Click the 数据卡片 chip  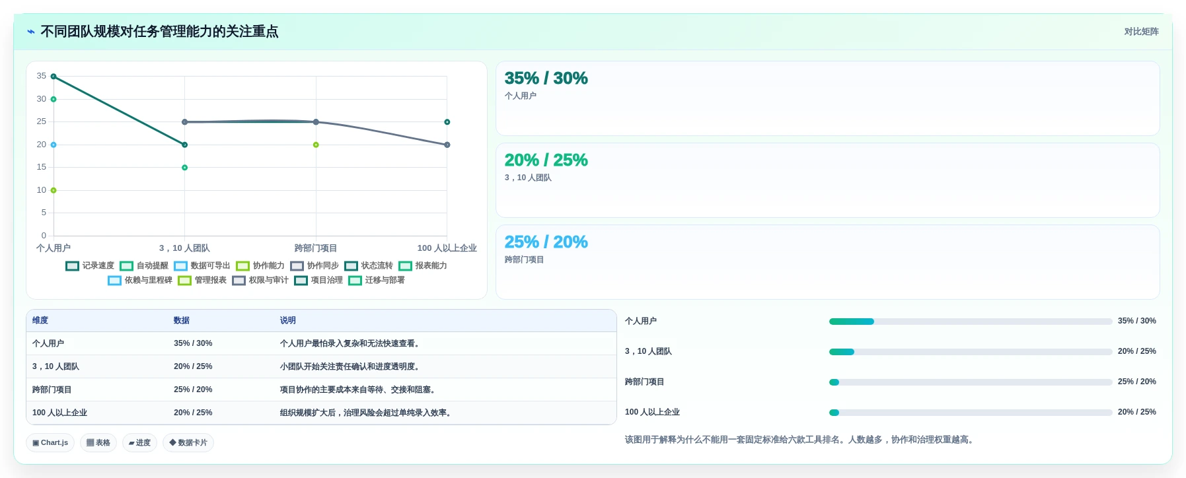[x=188, y=442]
